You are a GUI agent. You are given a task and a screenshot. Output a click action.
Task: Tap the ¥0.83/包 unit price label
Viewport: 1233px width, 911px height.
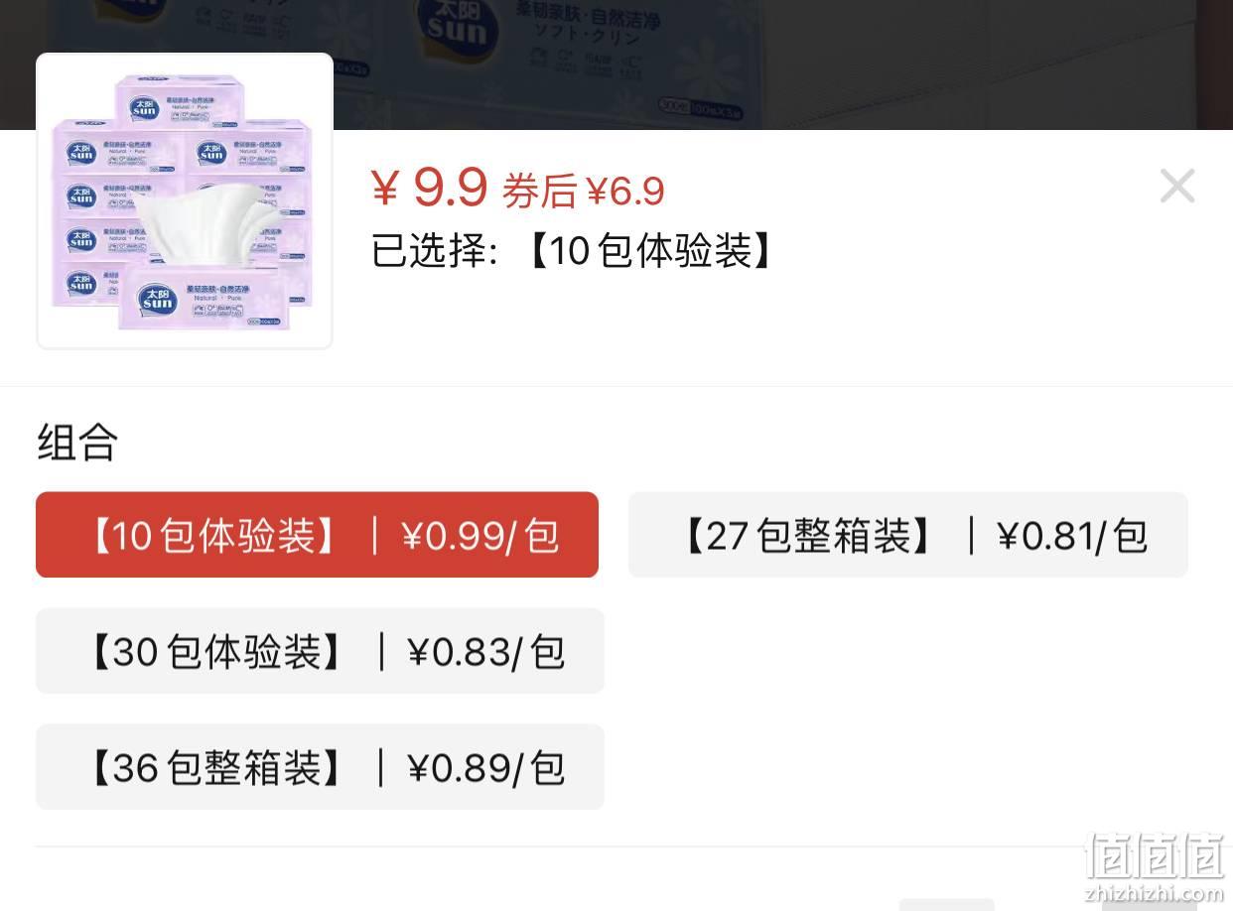[486, 652]
